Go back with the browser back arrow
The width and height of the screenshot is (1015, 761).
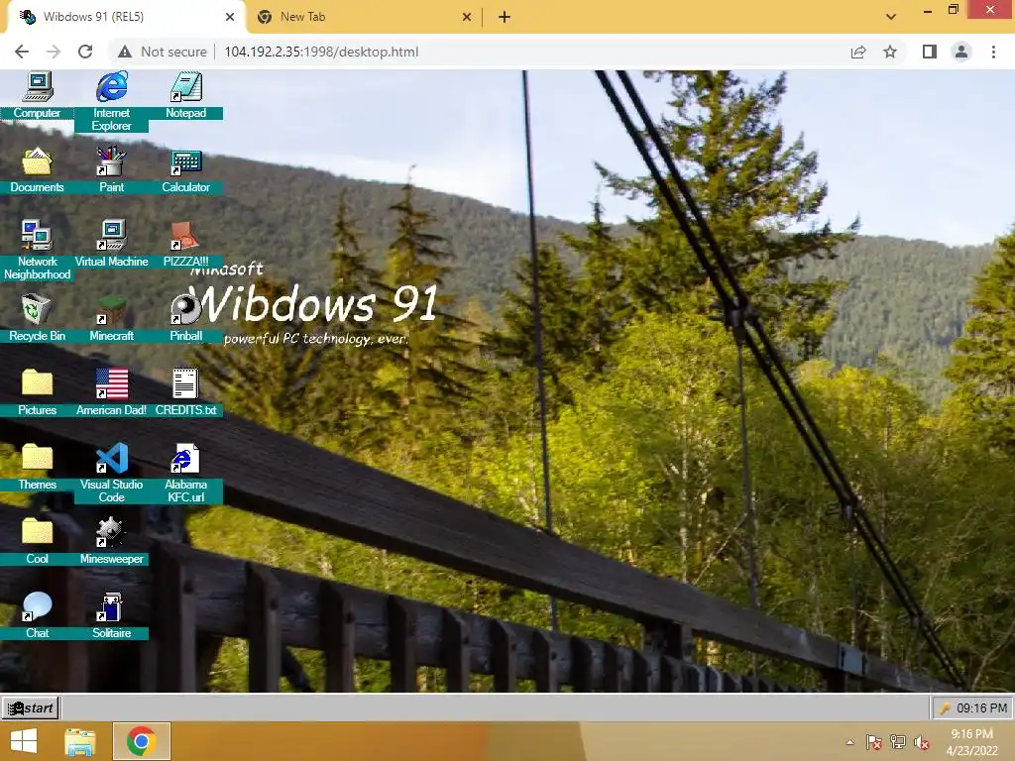click(22, 52)
